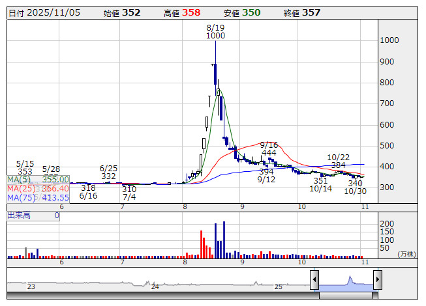
Task: Click the tallest blue volume bar in August
Action: coord(224,240)
